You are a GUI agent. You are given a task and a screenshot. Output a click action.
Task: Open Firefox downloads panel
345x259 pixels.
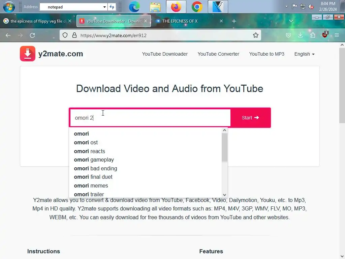(300, 35)
